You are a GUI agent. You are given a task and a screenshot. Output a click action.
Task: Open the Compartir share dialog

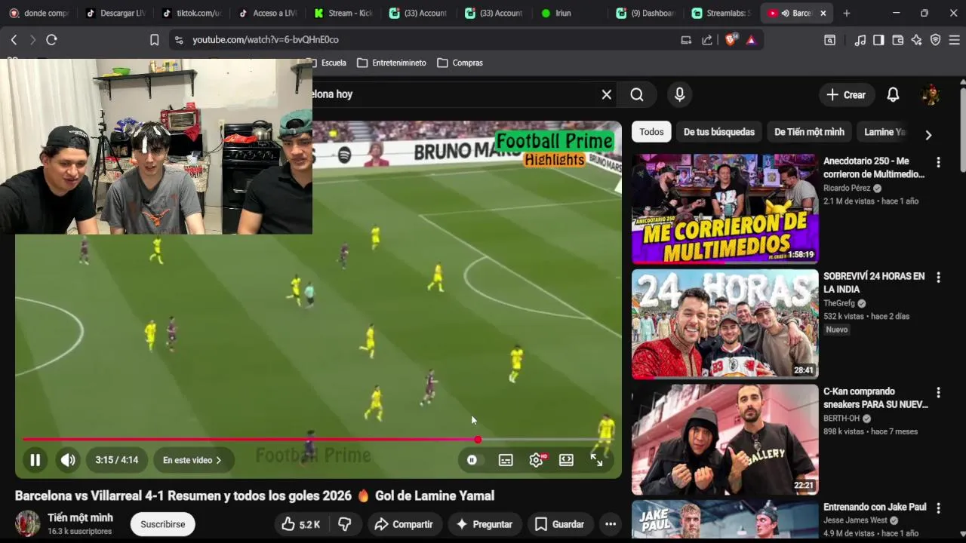tap(404, 524)
